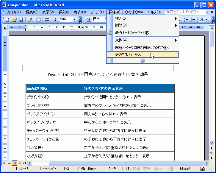Open the 変換 submenu in 罫線 menu
The width and height of the screenshot is (216, 173).
(143, 40)
